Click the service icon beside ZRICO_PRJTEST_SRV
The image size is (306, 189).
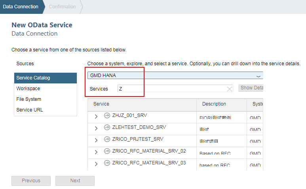click(x=107, y=140)
